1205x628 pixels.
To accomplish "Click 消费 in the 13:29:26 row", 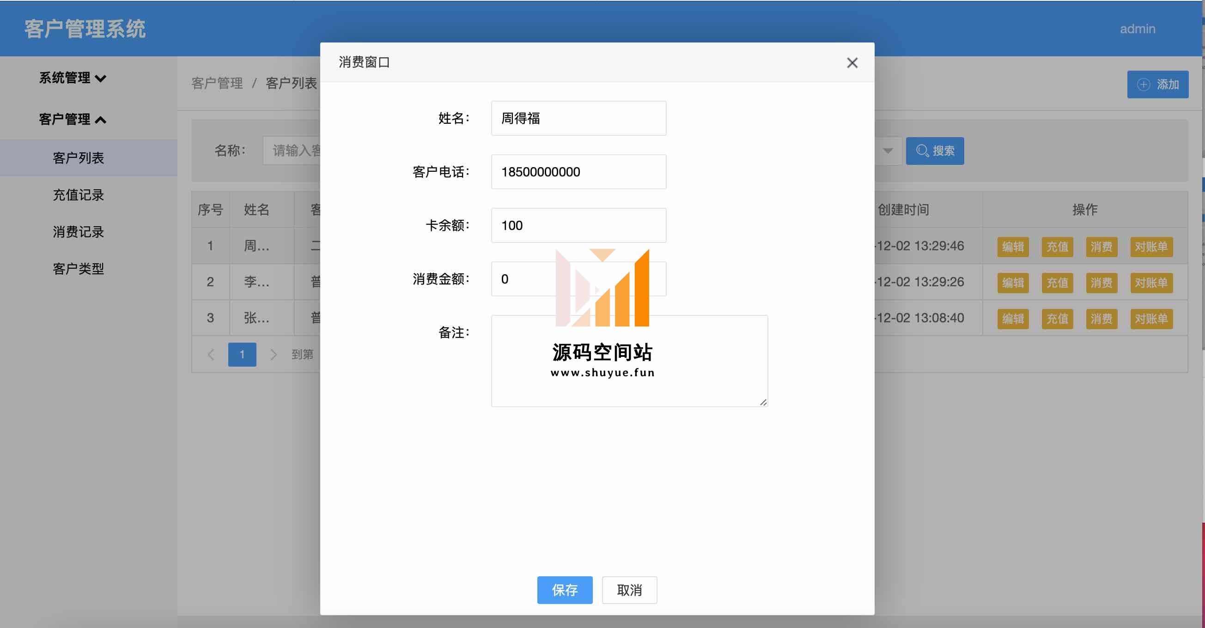I will [1102, 283].
